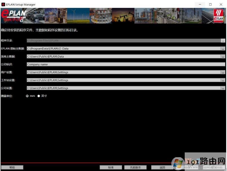The width and height of the screenshot is (227, 171).
Task: Click the browse icon beside 系统主数据
Action: (x=223, y=56)
